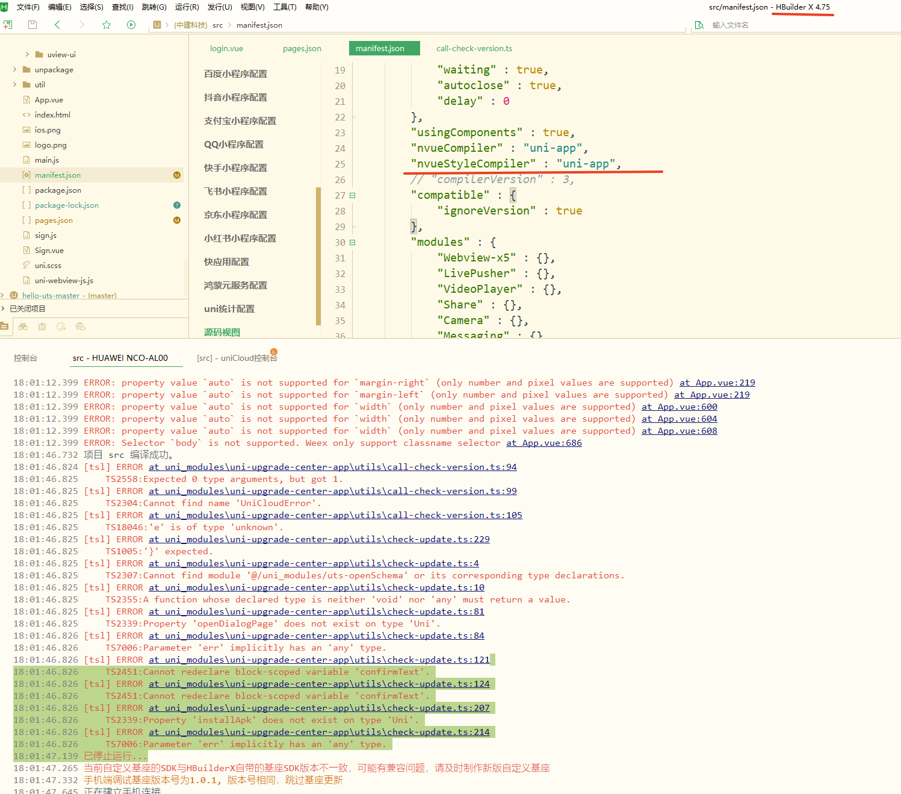Open the 发行(U) menu

point(220,7)
